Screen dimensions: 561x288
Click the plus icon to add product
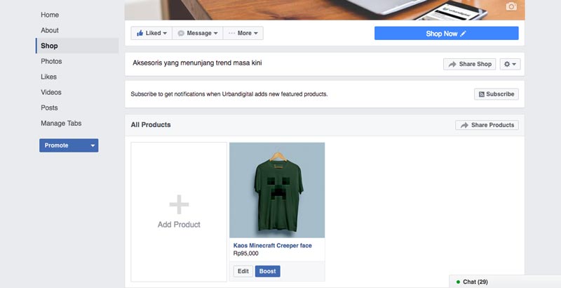coord(179,204)
